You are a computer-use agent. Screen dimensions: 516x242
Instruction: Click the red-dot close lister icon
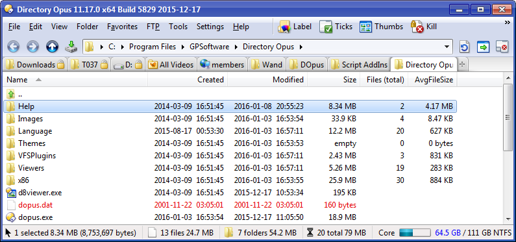(502, 47)
